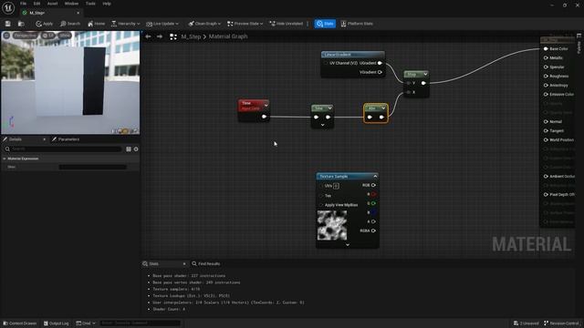This screenshot has width=584, height=328.
Task: Toggle Platform Stats in toolbar
Action: point(357,24)
